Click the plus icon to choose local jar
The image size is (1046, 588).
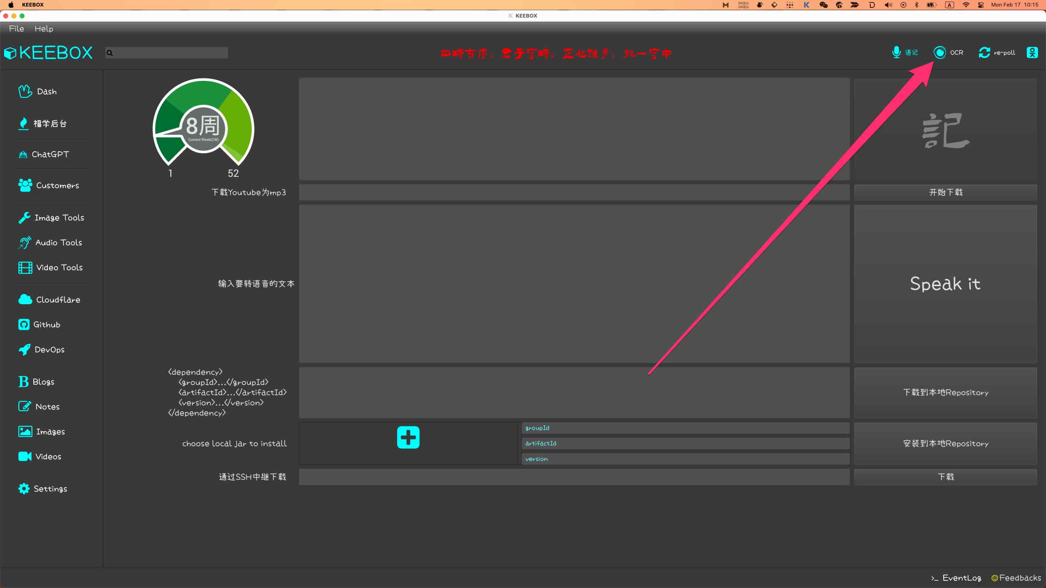pyautogui.click(x=408, y=437)
